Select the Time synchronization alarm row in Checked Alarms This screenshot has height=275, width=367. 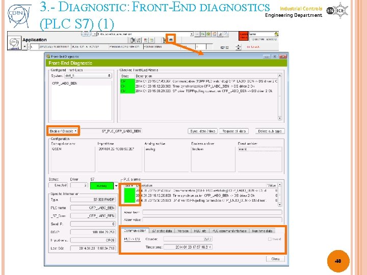tap(199, 86)
